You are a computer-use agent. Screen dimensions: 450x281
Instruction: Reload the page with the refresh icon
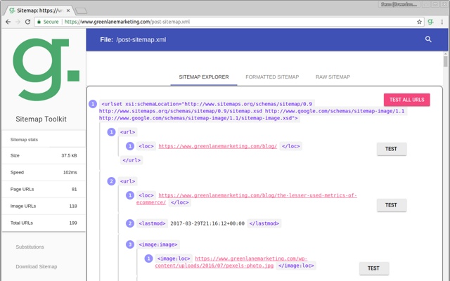pyautogui.click(x=27, y=22)
